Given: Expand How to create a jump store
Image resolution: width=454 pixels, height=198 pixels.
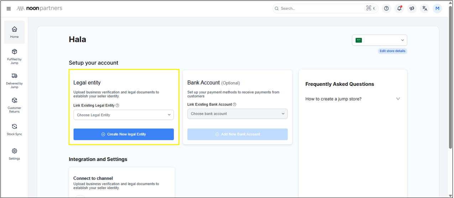Looking at the screenshot, I should (353, 99).
